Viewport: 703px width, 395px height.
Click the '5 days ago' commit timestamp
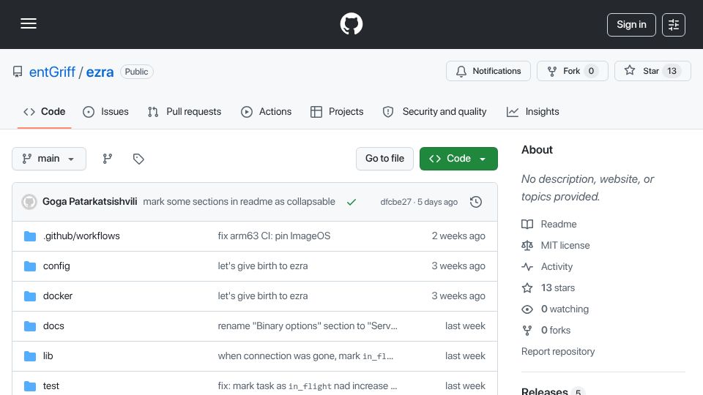(437, 202)
